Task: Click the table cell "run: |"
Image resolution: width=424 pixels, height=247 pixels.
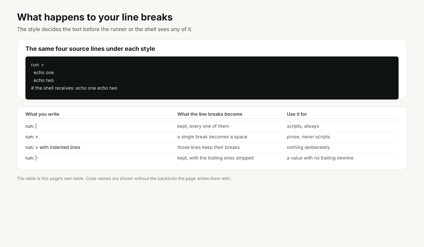Action: [x=31, y=126]
